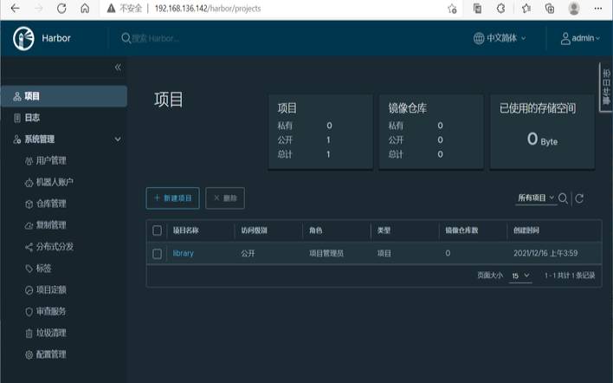This screenshot has width=613, height=383.
Task: Sort by 项目名称 column header
Action: (x=186, y=230)
